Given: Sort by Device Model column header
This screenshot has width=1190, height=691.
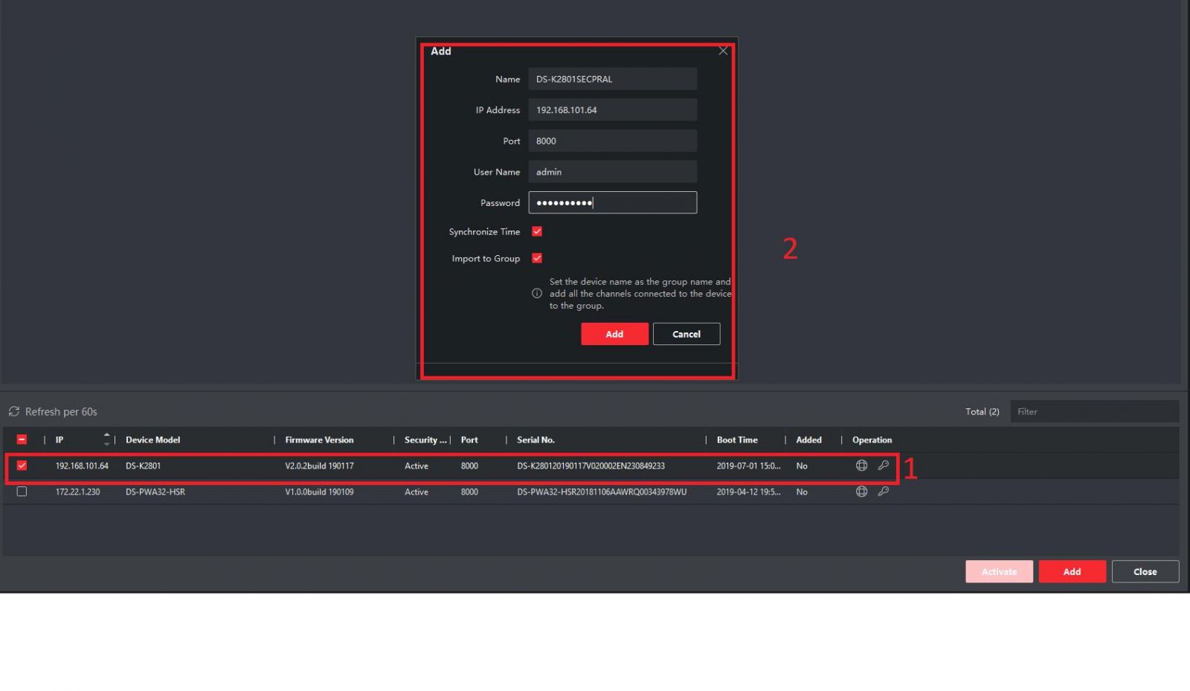Looking at the screenshot, I should (152, 440).
